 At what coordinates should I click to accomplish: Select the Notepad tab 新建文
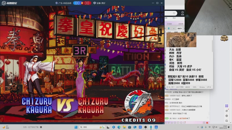180,28
